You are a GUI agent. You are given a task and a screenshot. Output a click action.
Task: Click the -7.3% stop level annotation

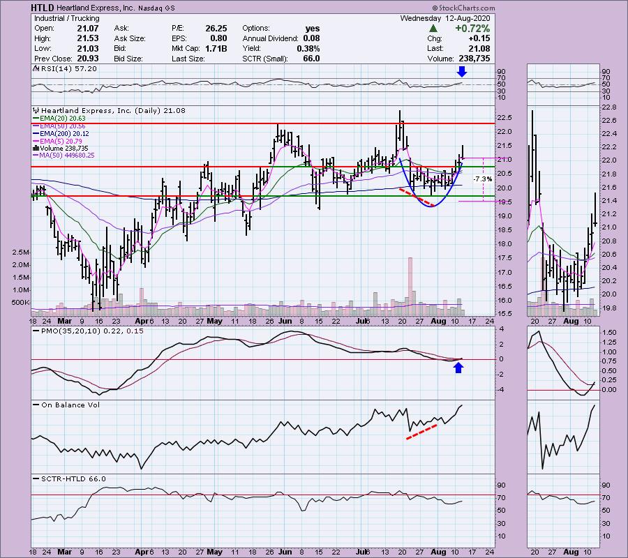pos(483,179)
